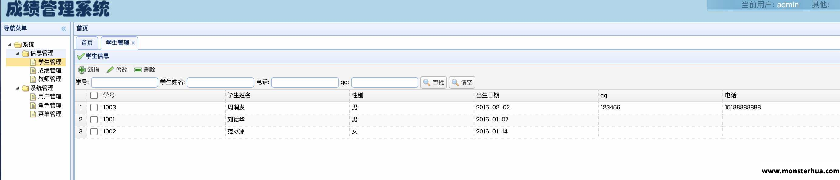
Task: Click the gender cell 女
Action: (354, 132)
